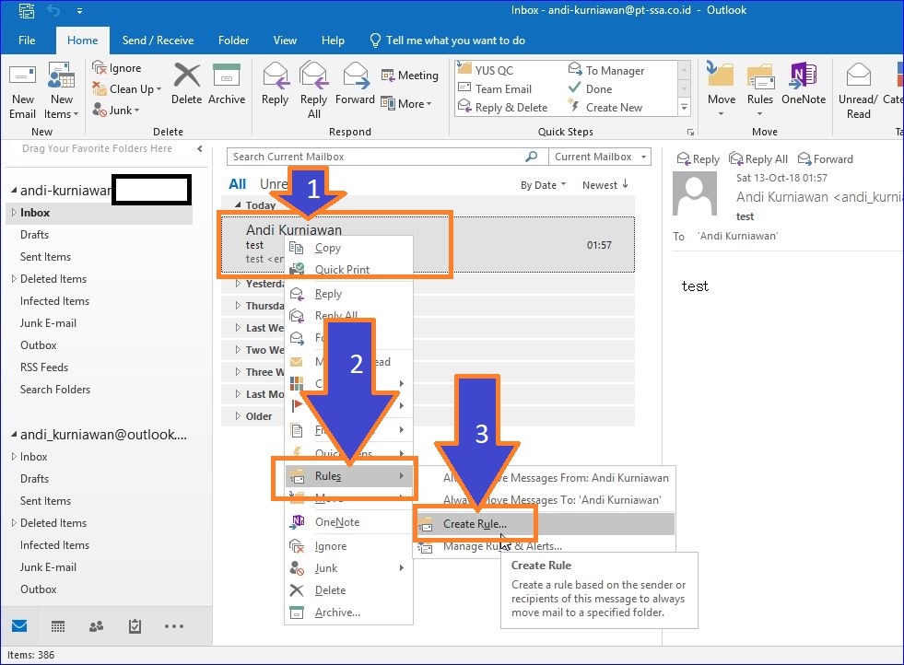Click Reply in the ribbon Respond group
This screenshot has height=665, width=904.
pyautogui.click(x=275, y=84)
